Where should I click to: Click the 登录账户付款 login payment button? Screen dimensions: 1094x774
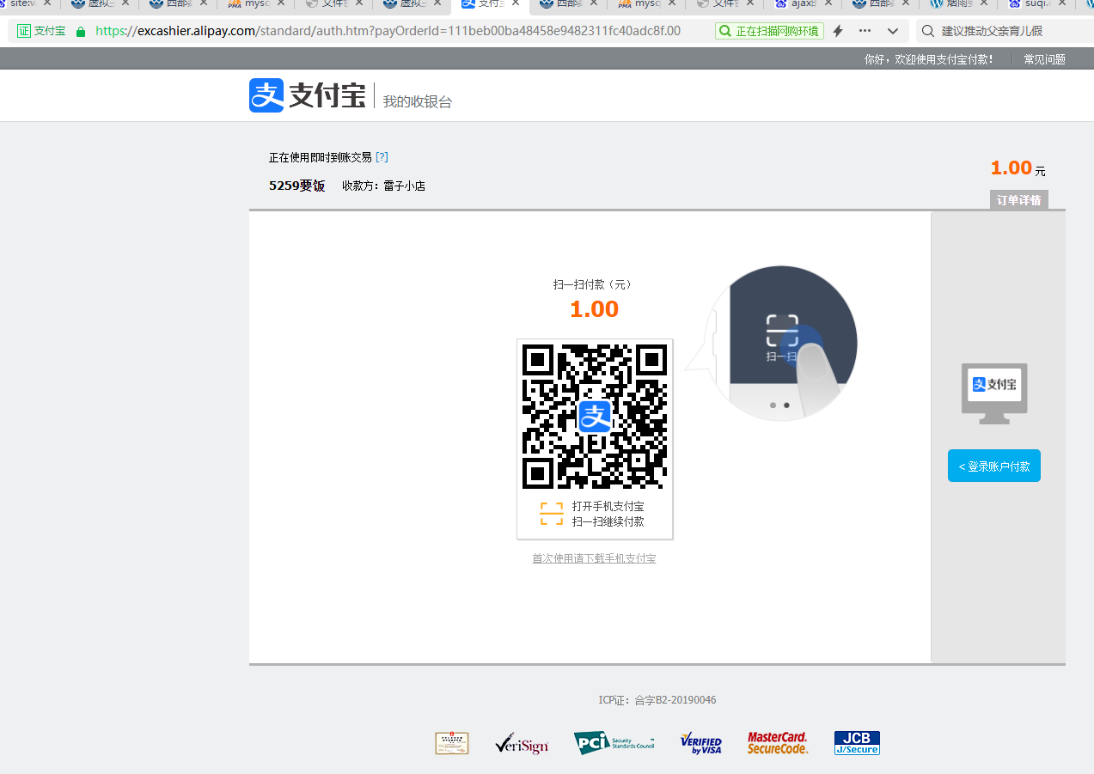(x=994, y=466)
